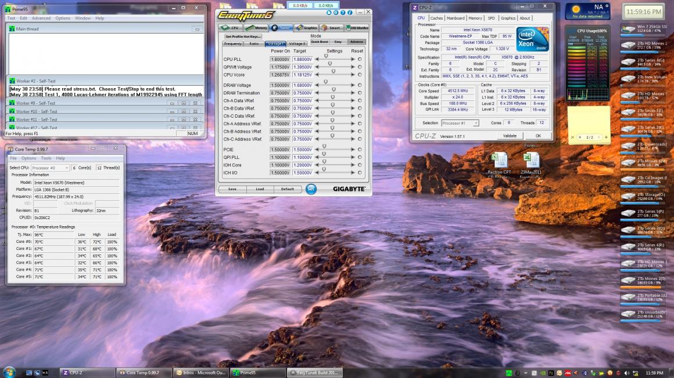674x378 pixels.
Task: Click the Validate button in CPU-Z
Action: click(x=509, y=136)
